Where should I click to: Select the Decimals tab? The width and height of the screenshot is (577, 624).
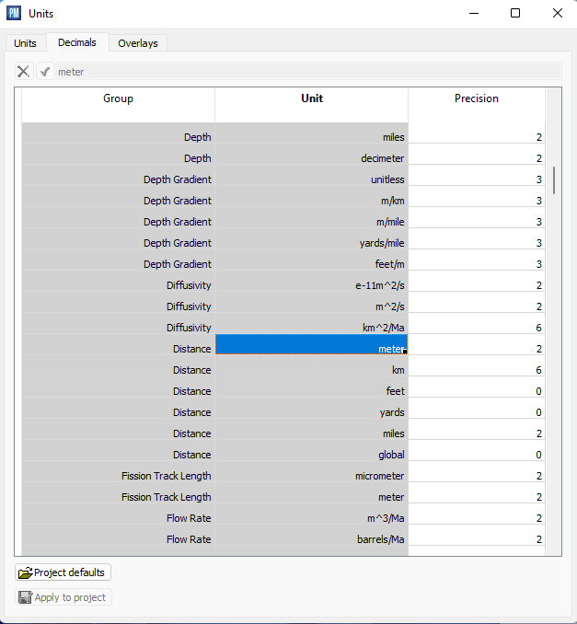point(77,42)
